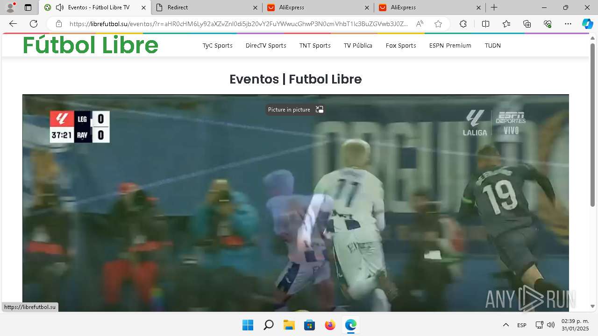Switch to the first AliExpress tab
The height and width of the screenshot is (336, 598).
point(320,7)
